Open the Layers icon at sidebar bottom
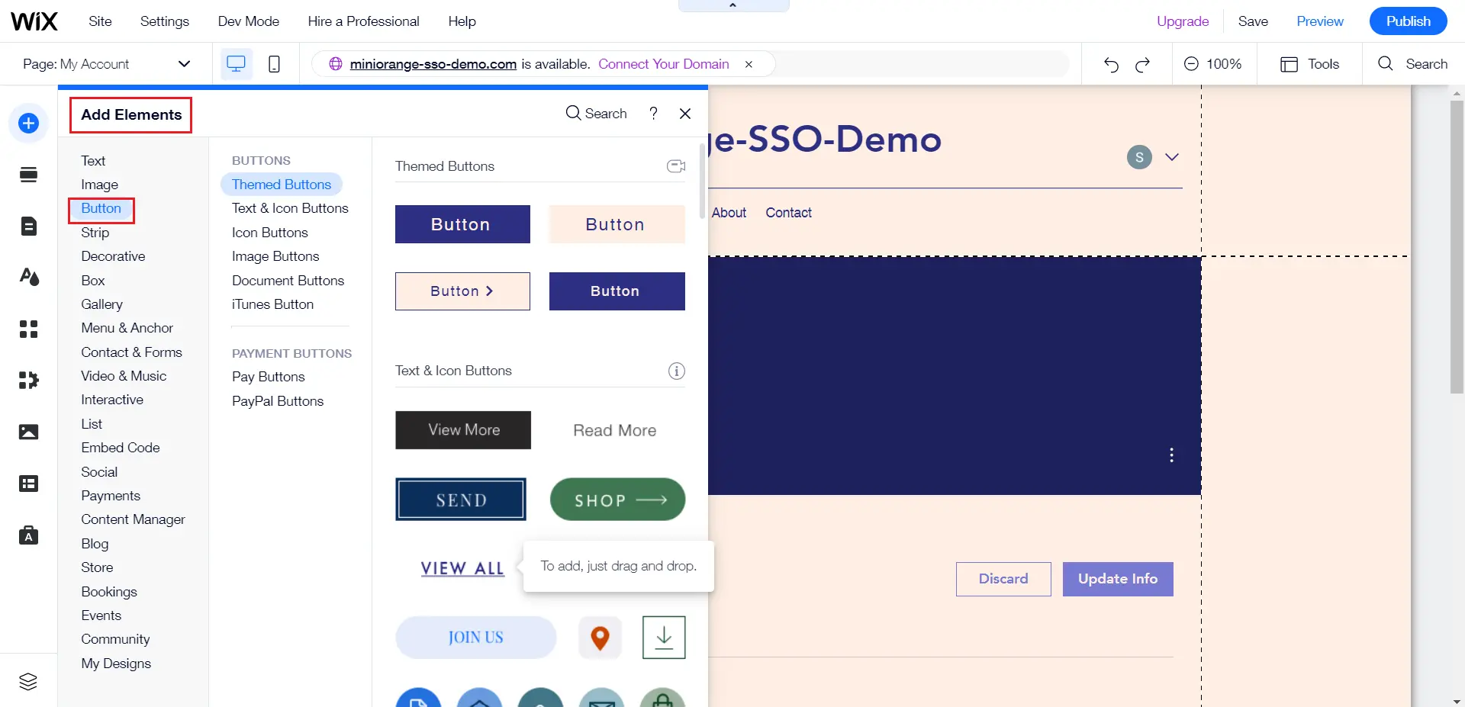Screen dimensions: 1465x707 tap(28, 681)
